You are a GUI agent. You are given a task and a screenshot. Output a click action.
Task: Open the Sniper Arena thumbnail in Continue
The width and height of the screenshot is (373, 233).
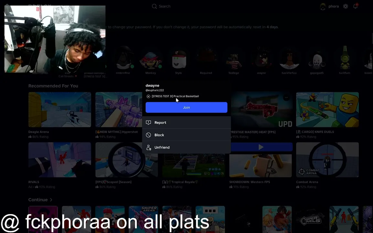tap(143, 219)
